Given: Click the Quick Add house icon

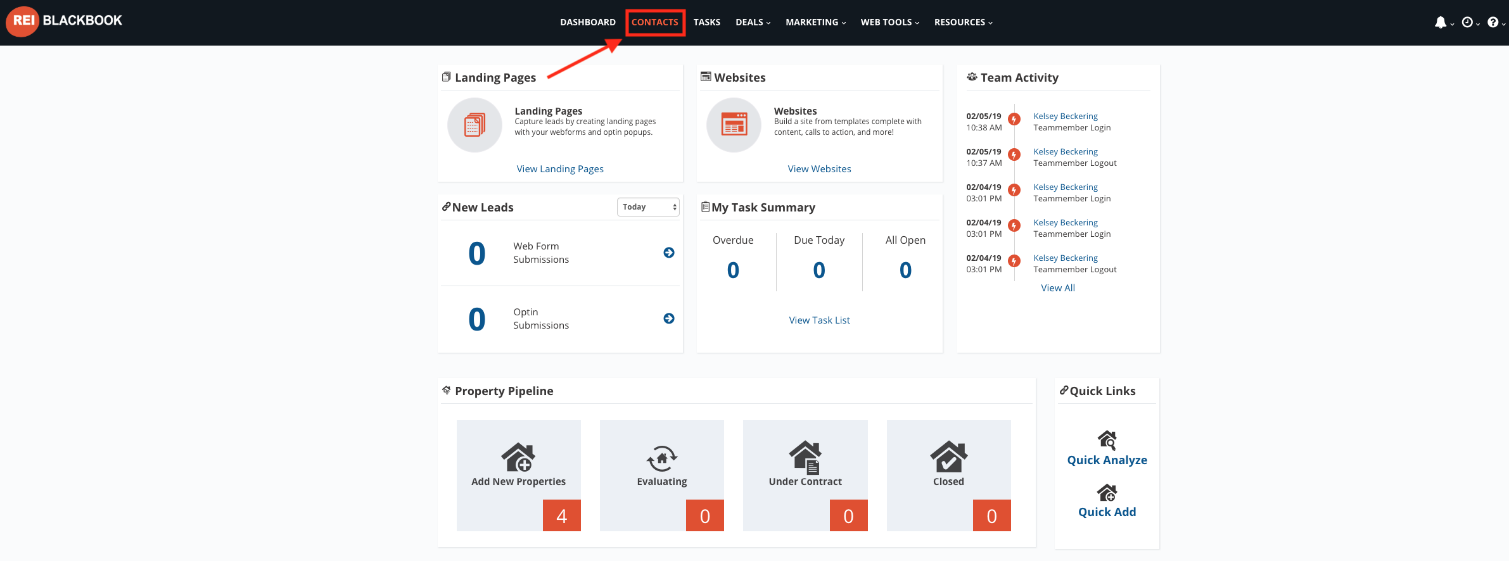Looking at the screenshot, I should [1107, 493].
